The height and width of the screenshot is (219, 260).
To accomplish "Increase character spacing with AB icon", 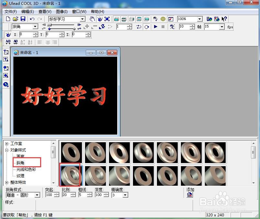I will coord(8,42).
